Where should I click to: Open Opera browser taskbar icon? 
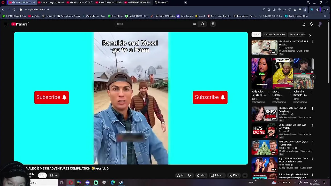[71, 183]
